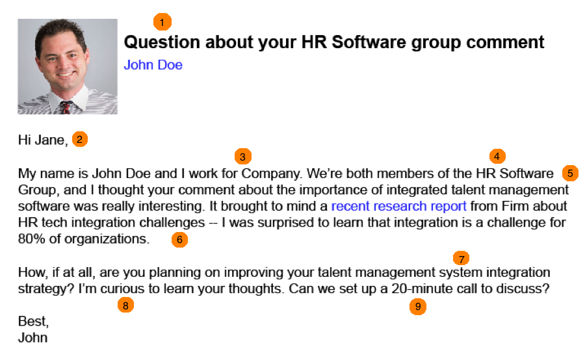This screenshot has height=360, width=585.
Task: Click orange annotation marker 5
Action: click(570, 173)
